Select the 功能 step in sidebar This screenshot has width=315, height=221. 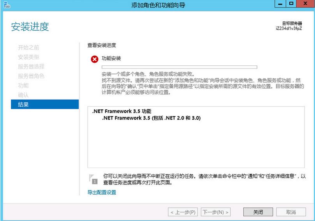23,86
